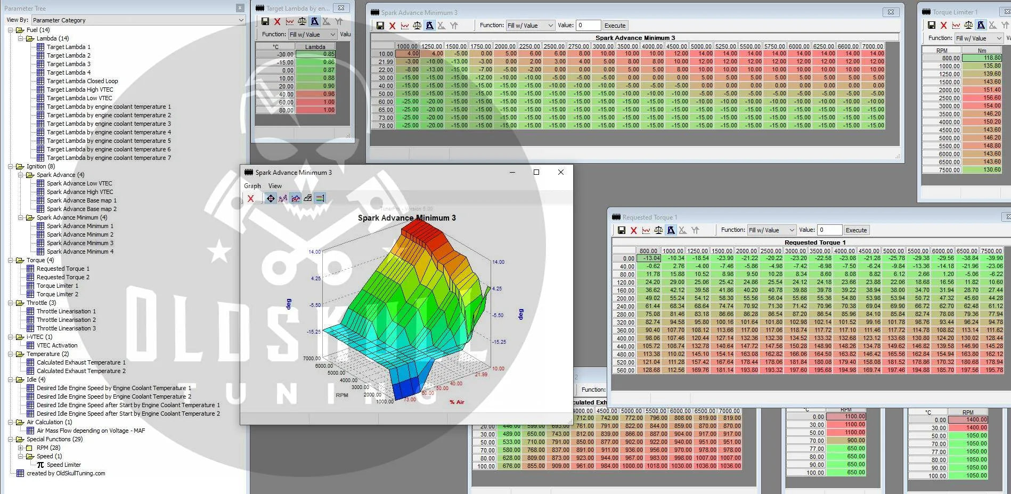This screenshot has width=1011, height=494.
Task: Click save icon in Spark Advance Minimum 3 table toolbar
Action: click(380, 26)
